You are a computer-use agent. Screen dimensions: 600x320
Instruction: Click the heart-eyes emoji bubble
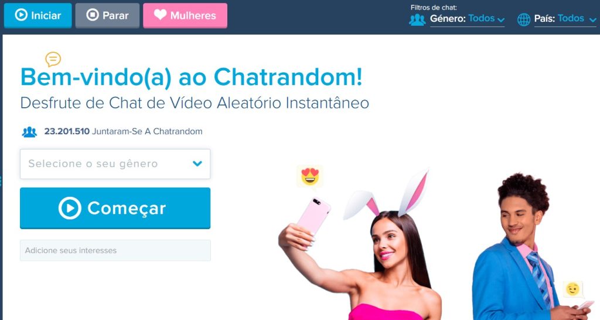(x=310, y=176)
